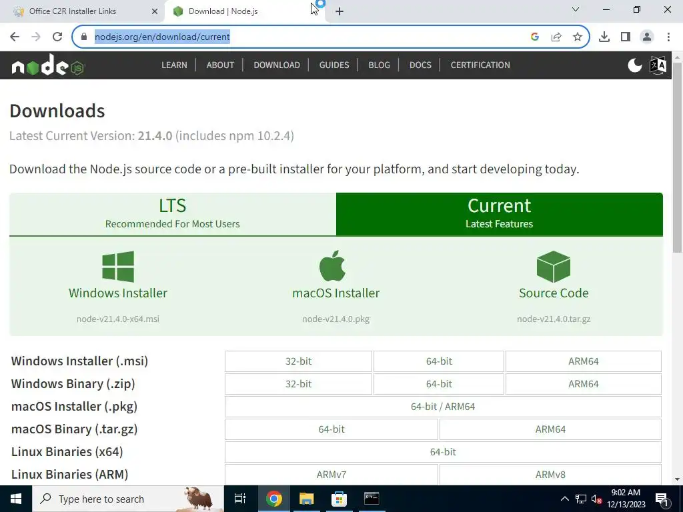The image size is (683, 512).
Task: Bookmark this page with star icon
Action: tap(578, 37)
